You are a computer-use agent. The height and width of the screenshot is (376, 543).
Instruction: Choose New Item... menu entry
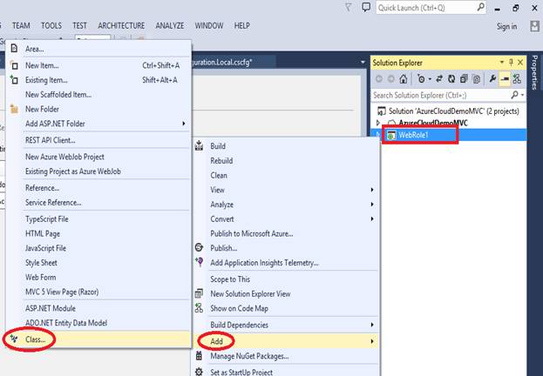(x=98, y=65)
